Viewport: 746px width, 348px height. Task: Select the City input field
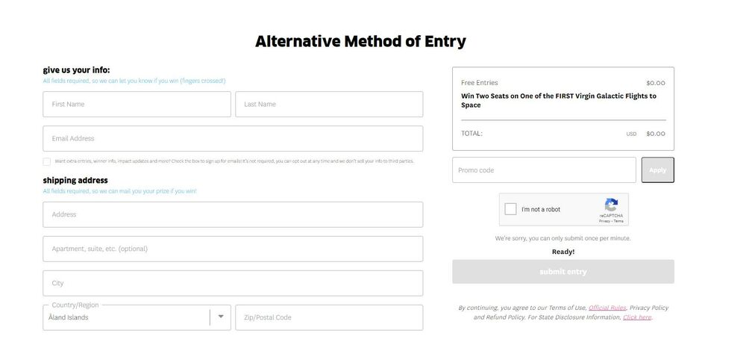click(x=233, y=284)
